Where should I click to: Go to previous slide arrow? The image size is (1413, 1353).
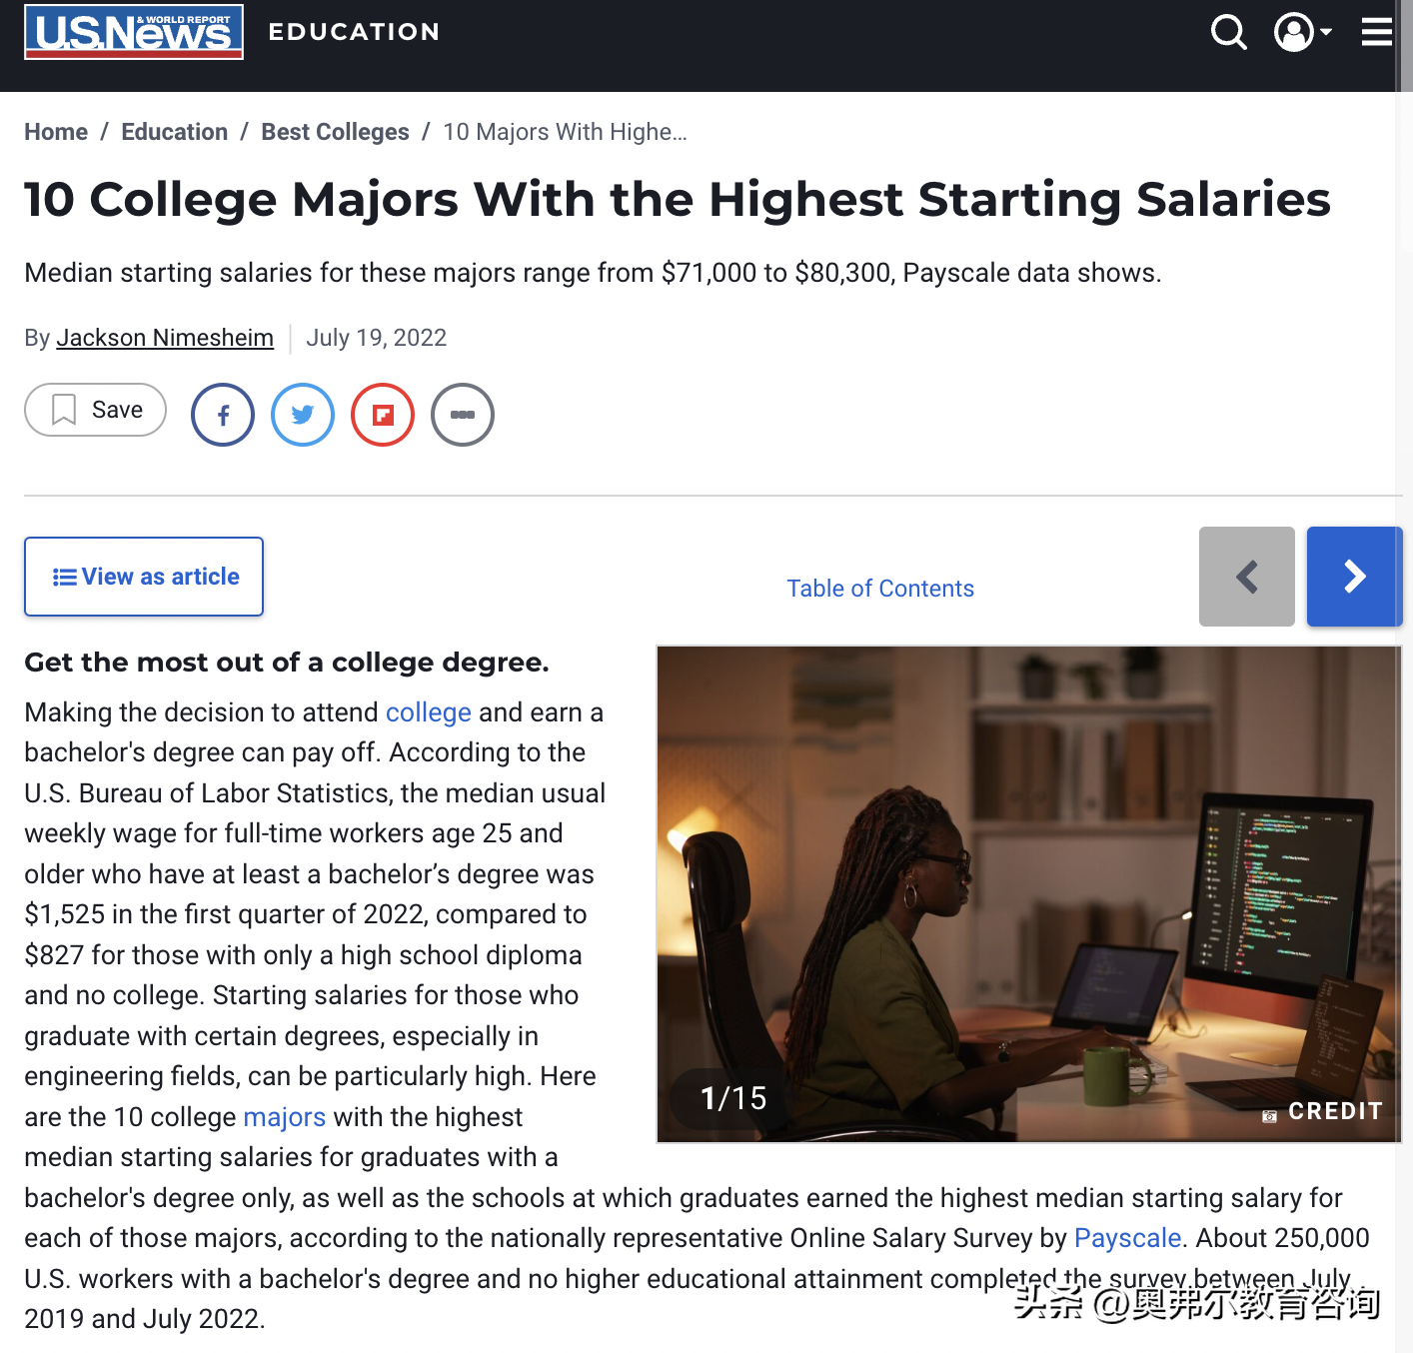click(1247, 577)
